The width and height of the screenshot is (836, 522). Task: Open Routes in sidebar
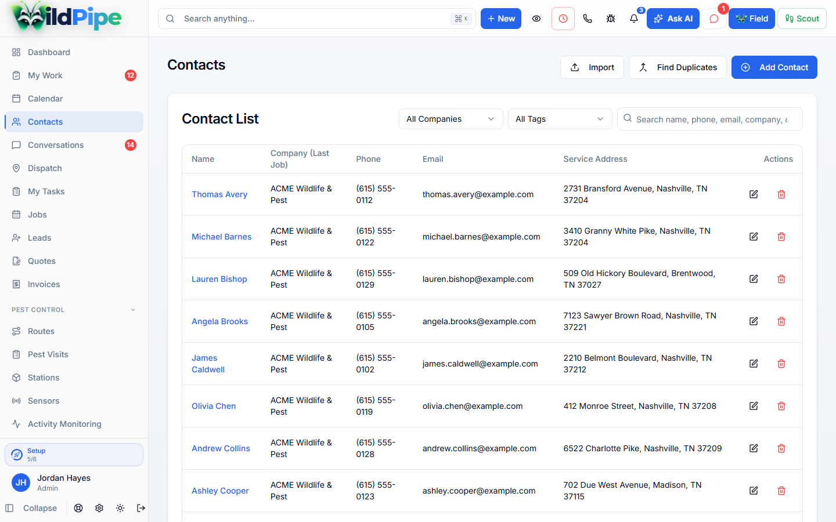click(74, 331)
